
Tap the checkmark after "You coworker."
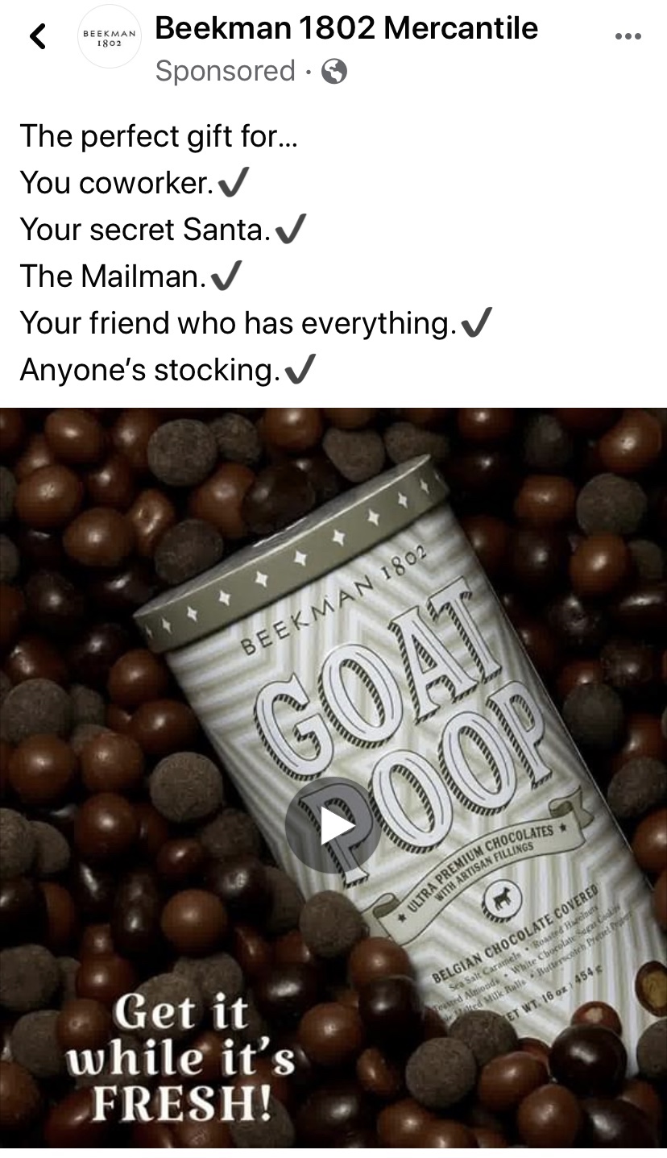(x=233, y=184)
